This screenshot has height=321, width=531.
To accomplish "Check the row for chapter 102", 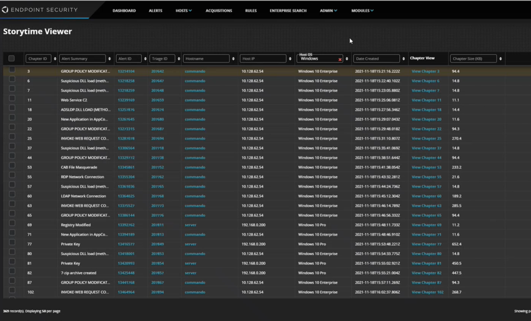I will point(12,290).
